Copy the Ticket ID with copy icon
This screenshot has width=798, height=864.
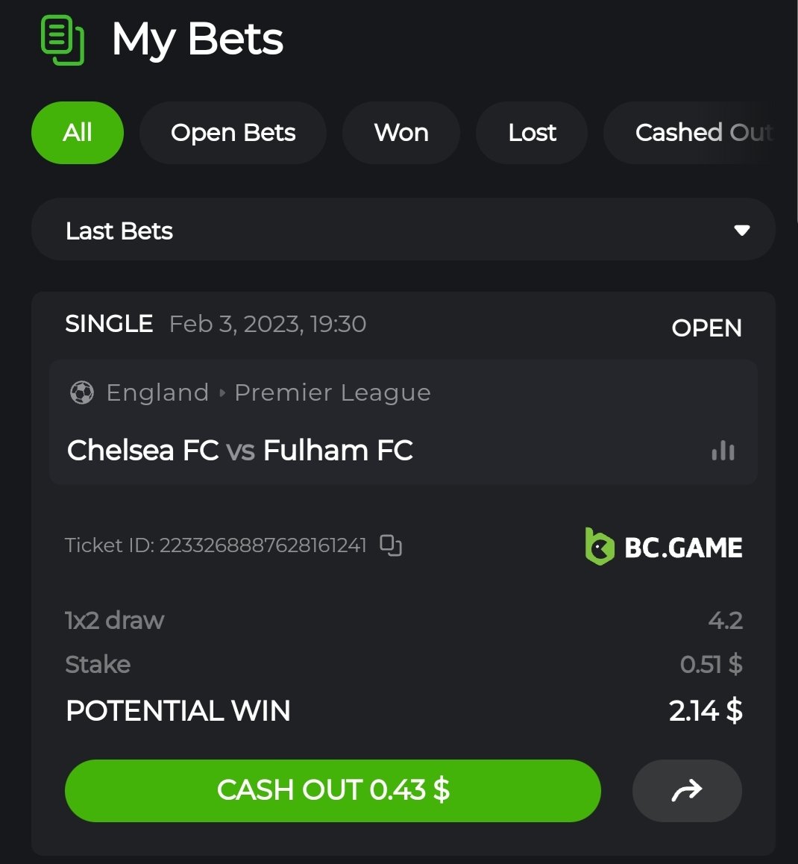(x=391, y=545)
